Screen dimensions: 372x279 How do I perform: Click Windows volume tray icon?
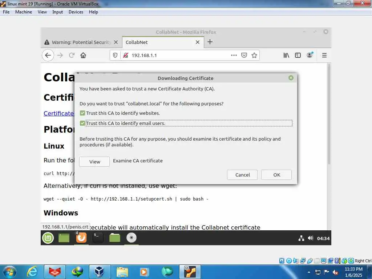335,272
